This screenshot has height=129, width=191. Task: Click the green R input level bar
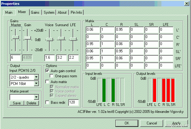tap(113, 90)
